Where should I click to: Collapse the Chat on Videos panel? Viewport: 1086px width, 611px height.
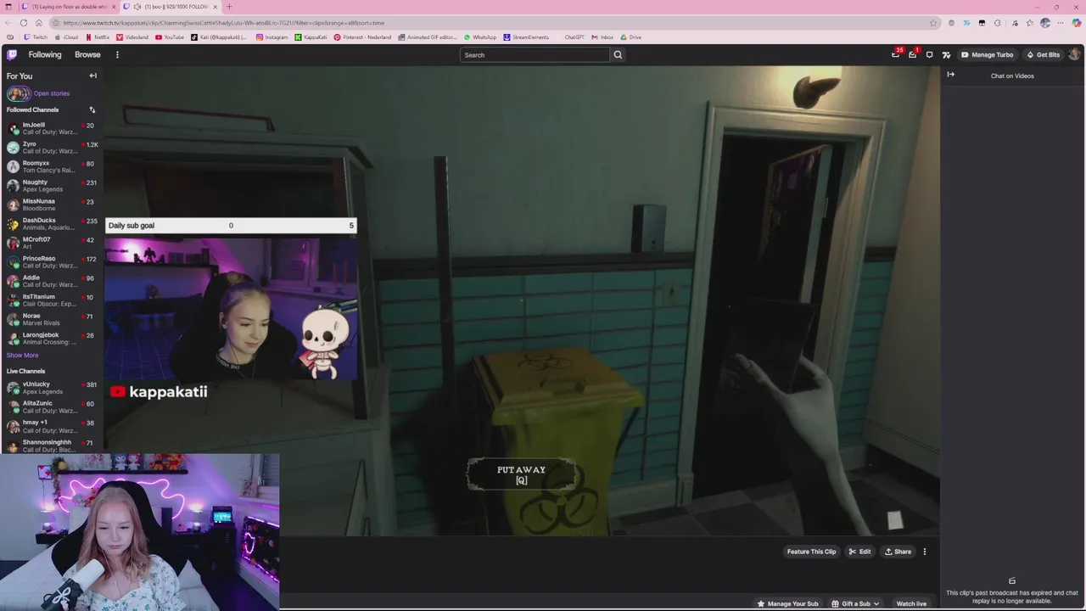[x=950, y=75]
